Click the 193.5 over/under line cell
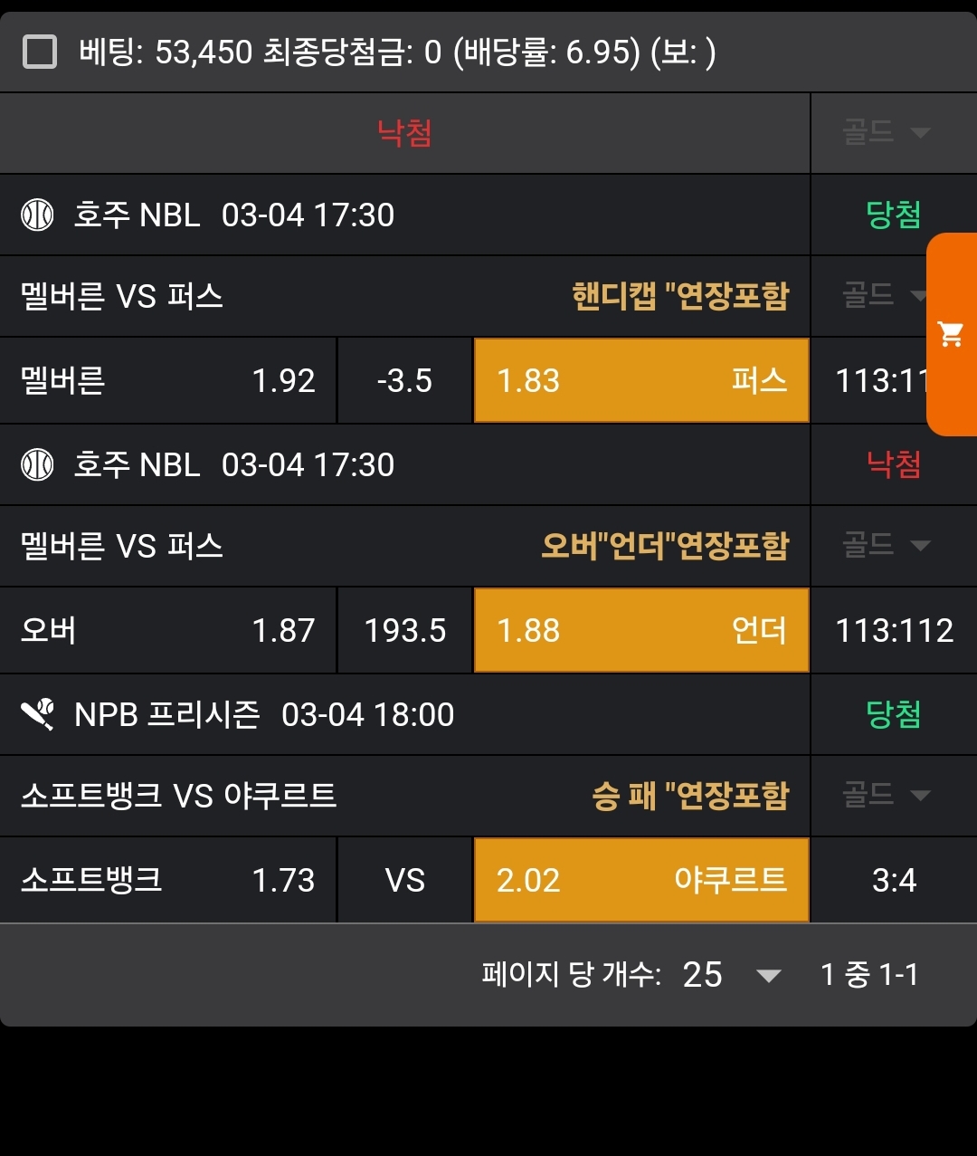The image size is (977, 1156). 404,631
